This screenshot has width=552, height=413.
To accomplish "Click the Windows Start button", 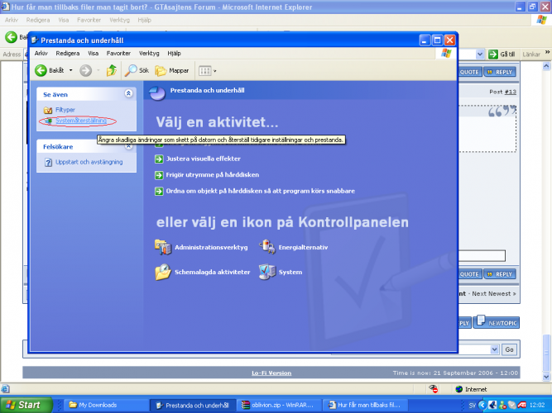I will pyautogui.click(x=28, y=405).
